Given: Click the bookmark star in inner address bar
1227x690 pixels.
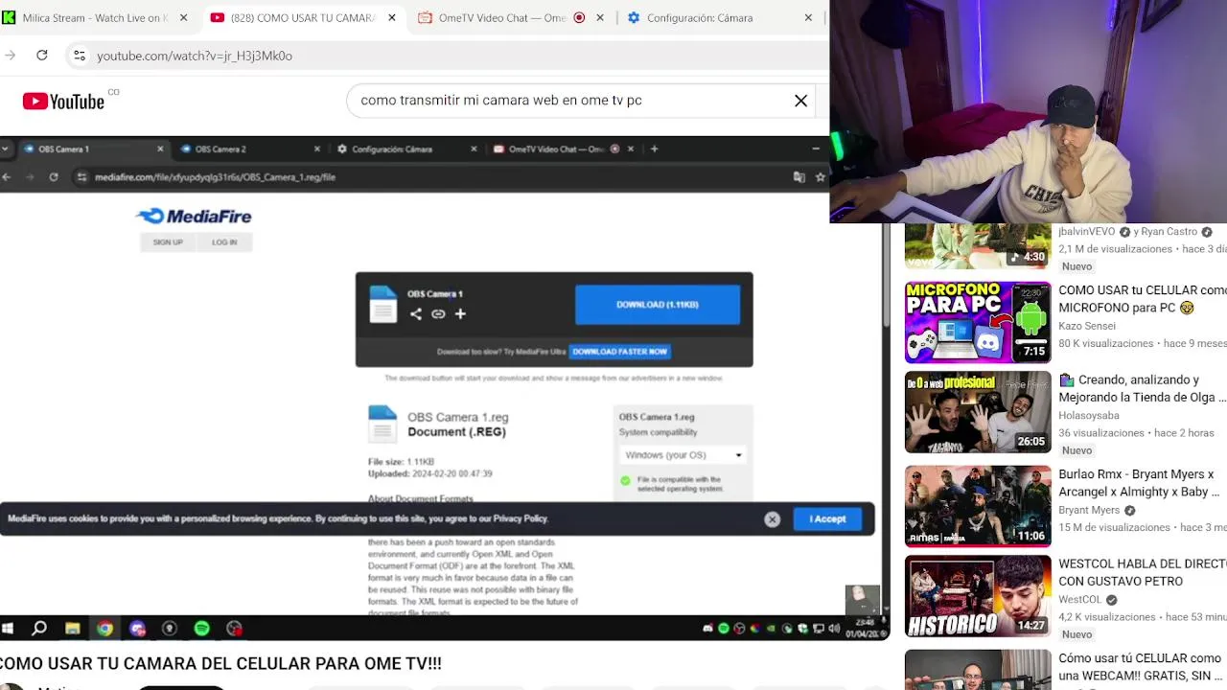Looking at the screenshot, I should pos(821,177).
